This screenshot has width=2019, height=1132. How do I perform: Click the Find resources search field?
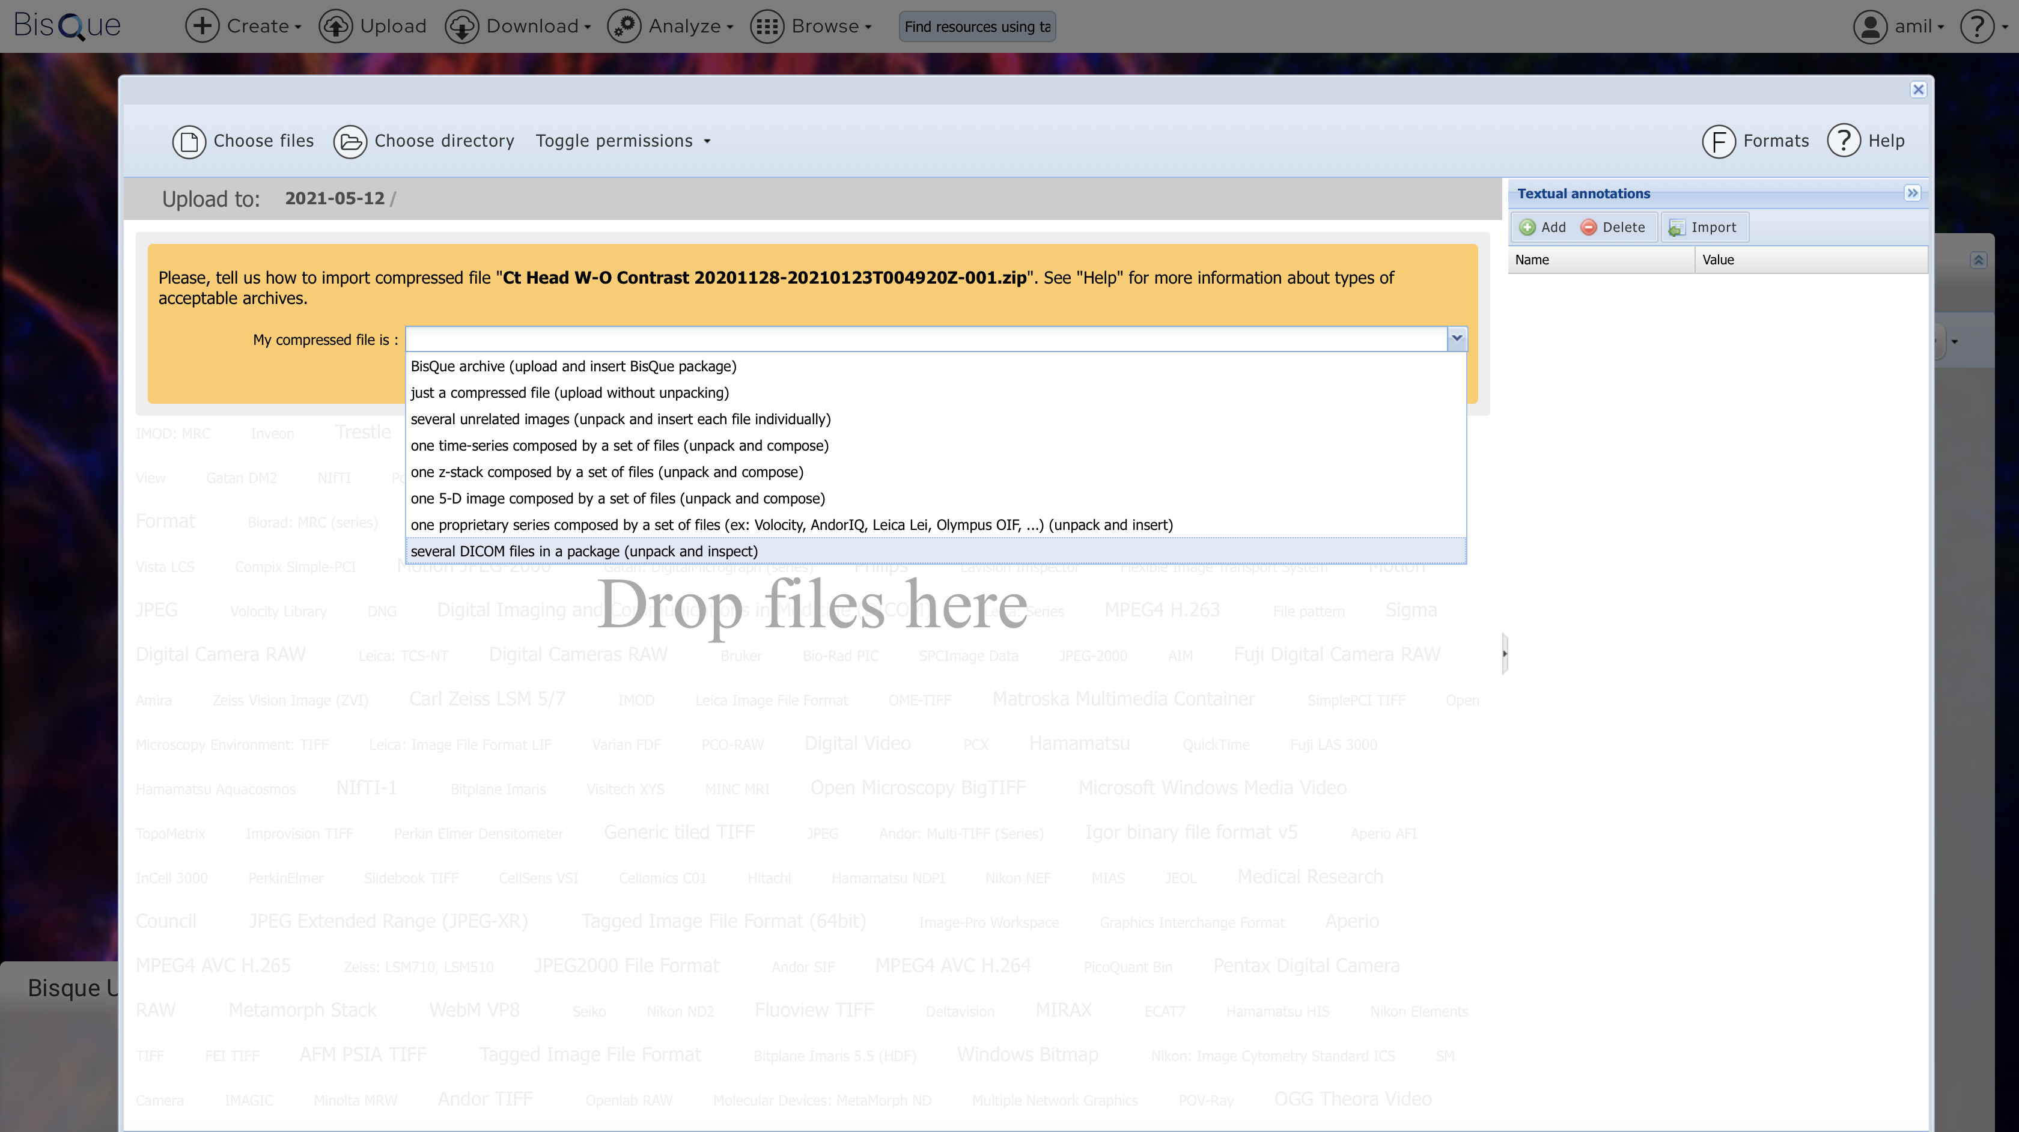[976, 26]
